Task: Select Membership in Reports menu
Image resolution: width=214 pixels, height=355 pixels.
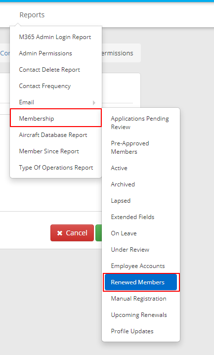Action: (56, 118)
